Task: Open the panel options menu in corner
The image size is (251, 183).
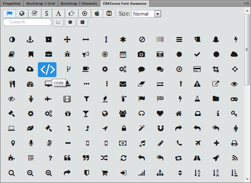Action: (x=247, y=3)
